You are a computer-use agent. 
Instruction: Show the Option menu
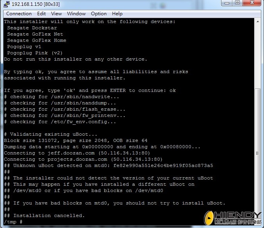point(99,14)
